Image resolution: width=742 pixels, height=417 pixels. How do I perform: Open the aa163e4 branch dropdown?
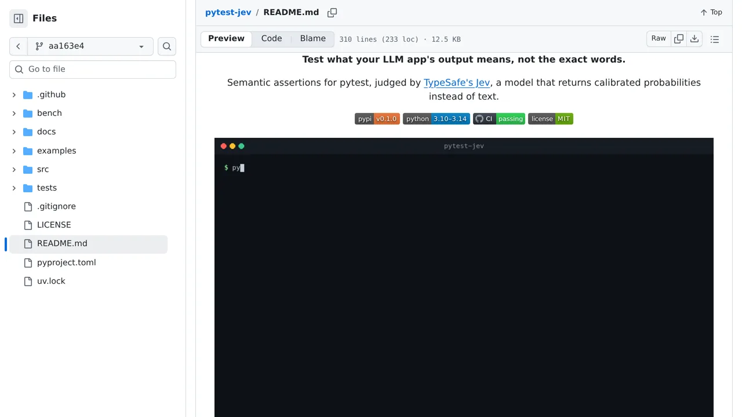tap(90, 46)
